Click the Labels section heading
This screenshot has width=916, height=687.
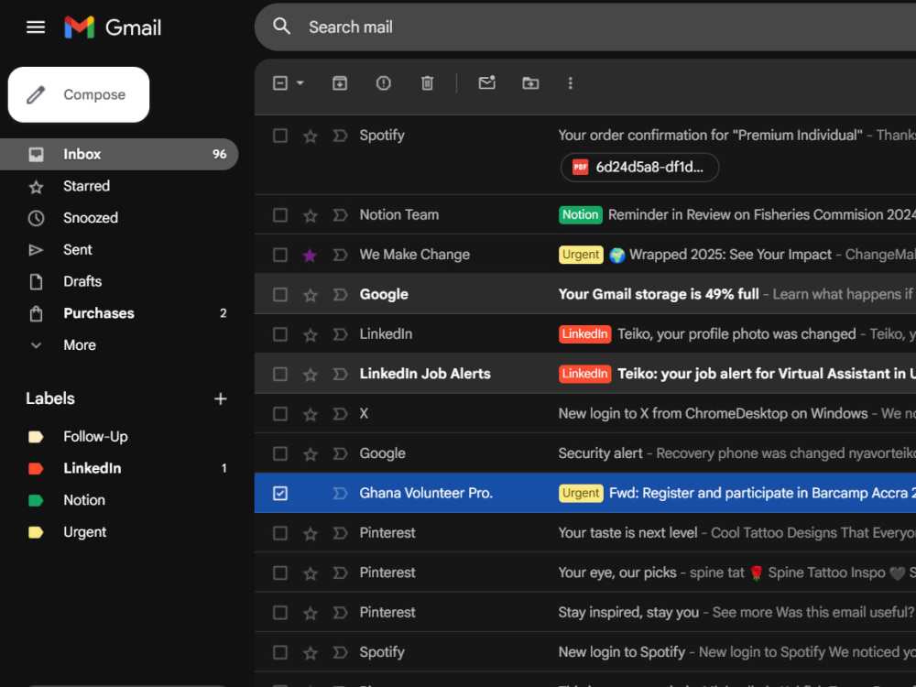(x=50, y=398)
